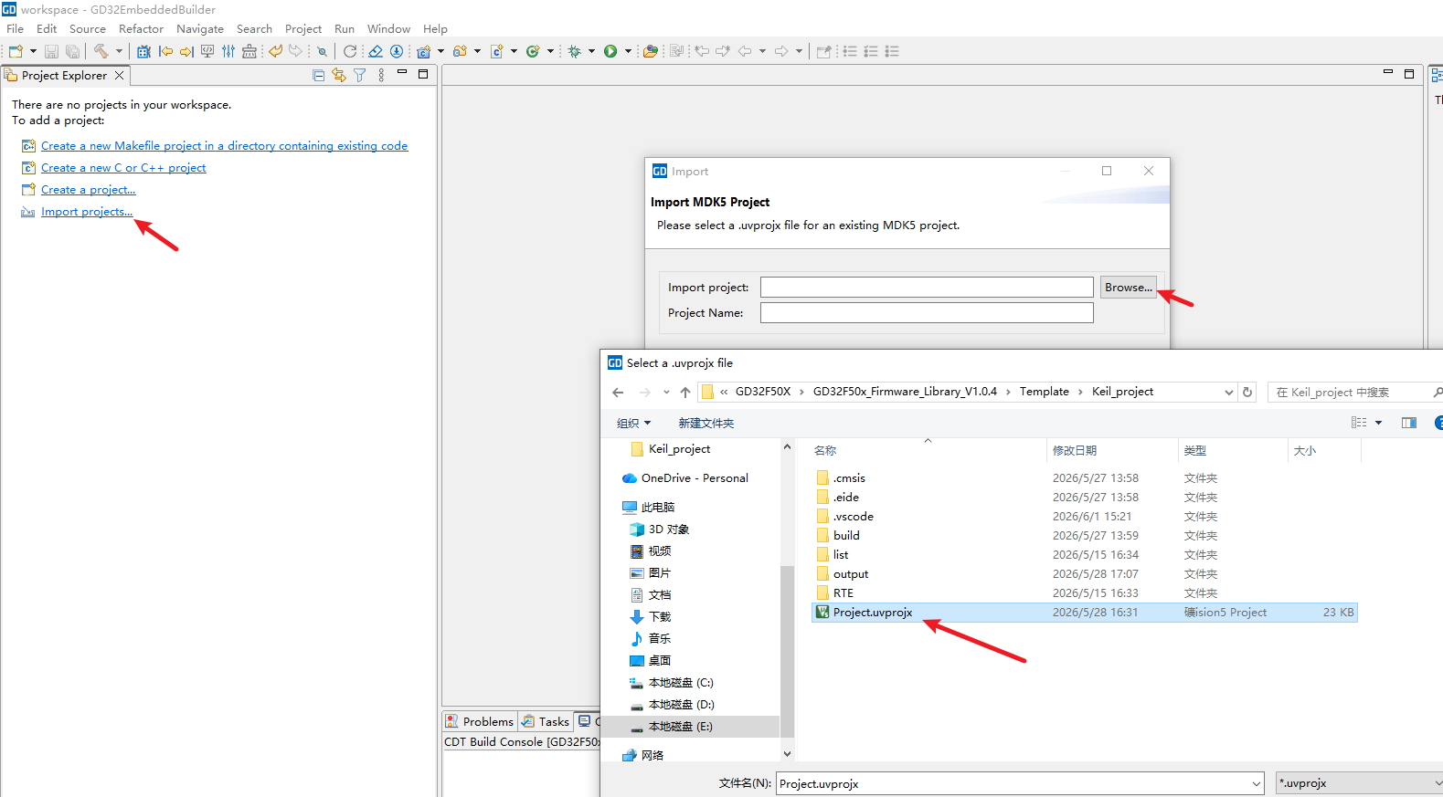Viewport: 1443px width, 797px height.
Task: Click the Refresh circular arrow toolbar icon
Action: click(x=350, y=51)
